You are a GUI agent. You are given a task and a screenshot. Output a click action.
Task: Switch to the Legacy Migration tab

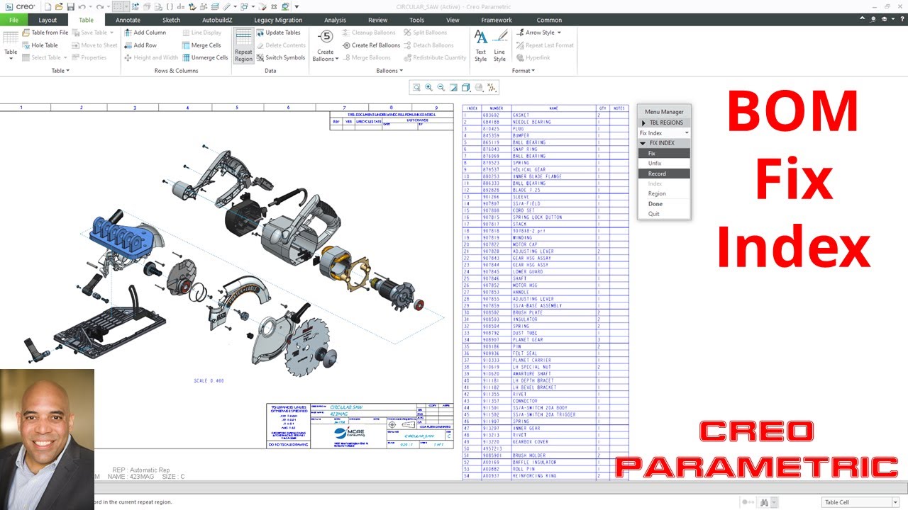(278, 20)
